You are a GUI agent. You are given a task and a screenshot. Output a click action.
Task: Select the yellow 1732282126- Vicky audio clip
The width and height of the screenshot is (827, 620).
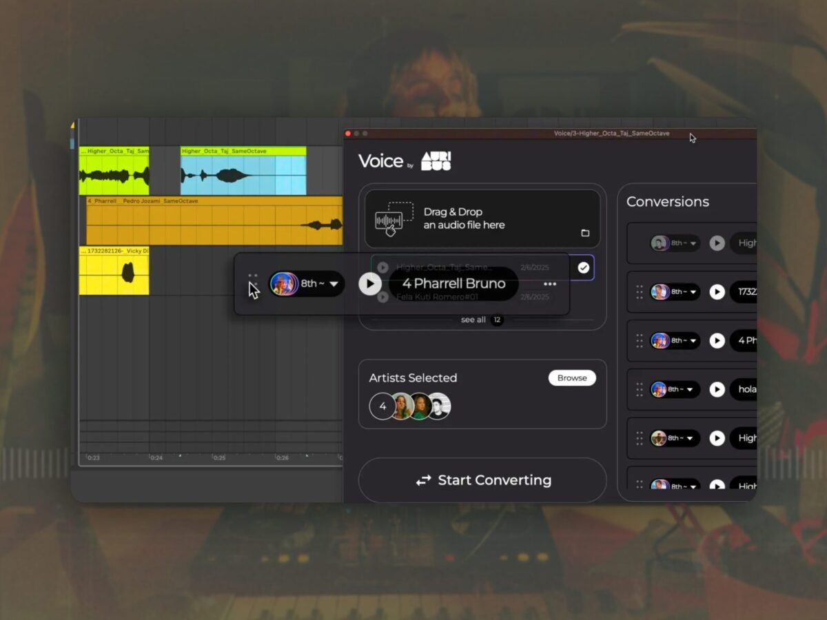(114, 271)
